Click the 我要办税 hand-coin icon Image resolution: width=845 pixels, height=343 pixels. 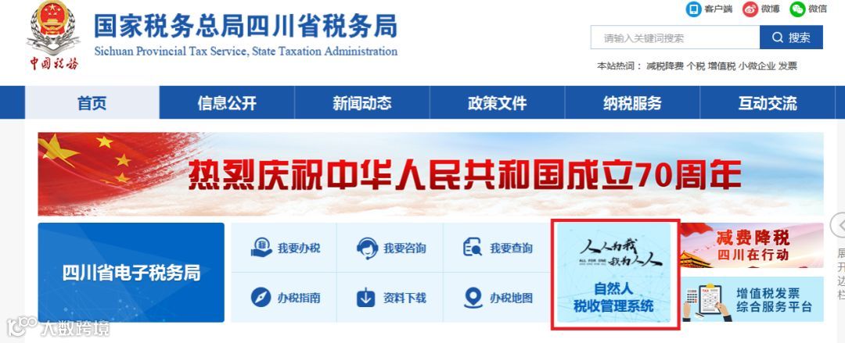[261, 248]
